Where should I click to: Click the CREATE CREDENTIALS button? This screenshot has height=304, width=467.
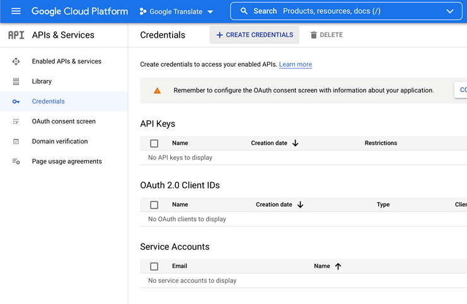pos(255,35)
